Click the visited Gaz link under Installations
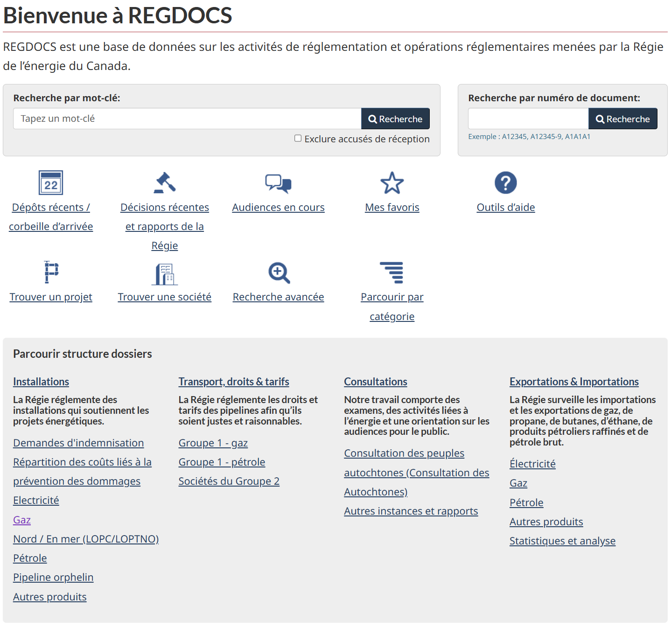The width and height of the screenshot is (671, 627). coord(22,520)
